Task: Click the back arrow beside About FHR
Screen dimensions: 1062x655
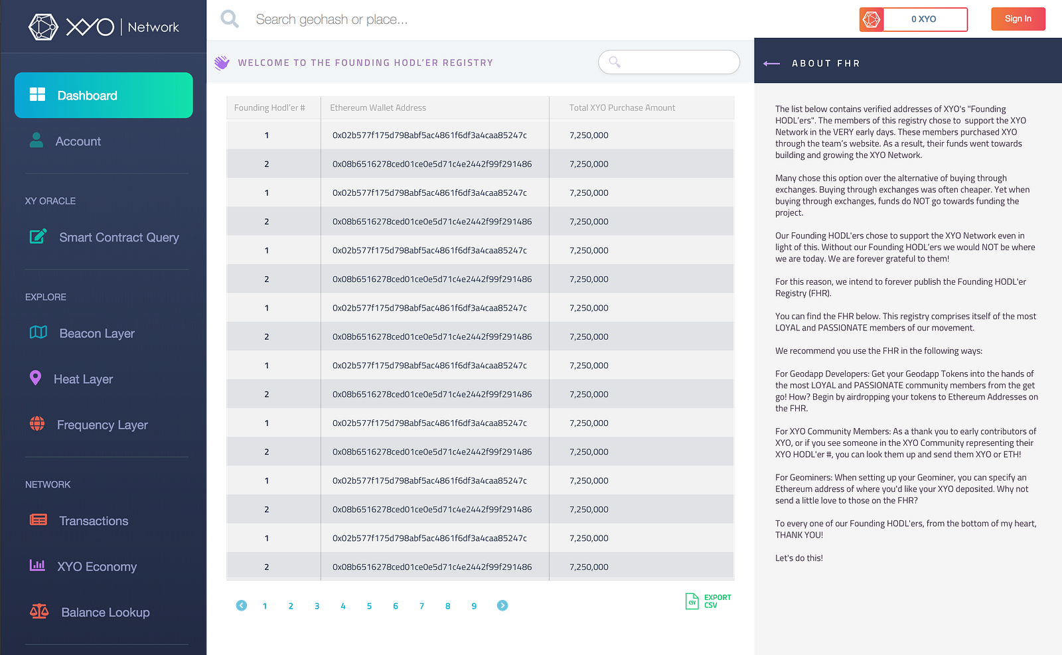Action: tap(771, 64)
